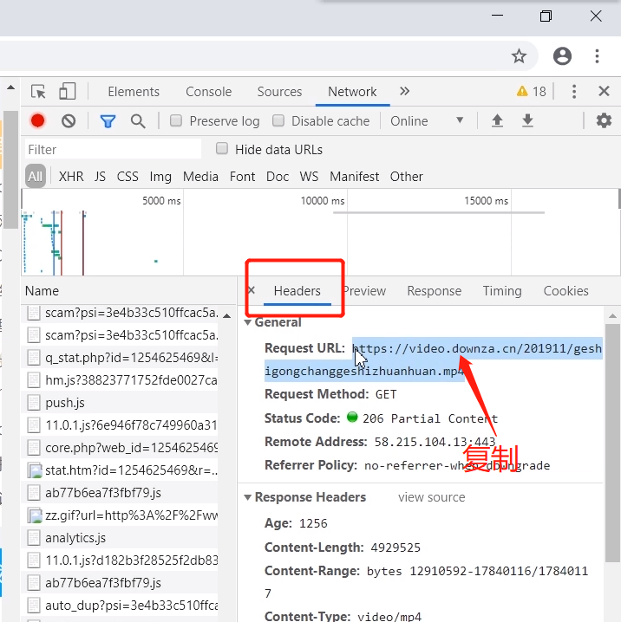Stop recording network log
The height and width of the screenshot is (622, 621).
(x=37, y=121)
